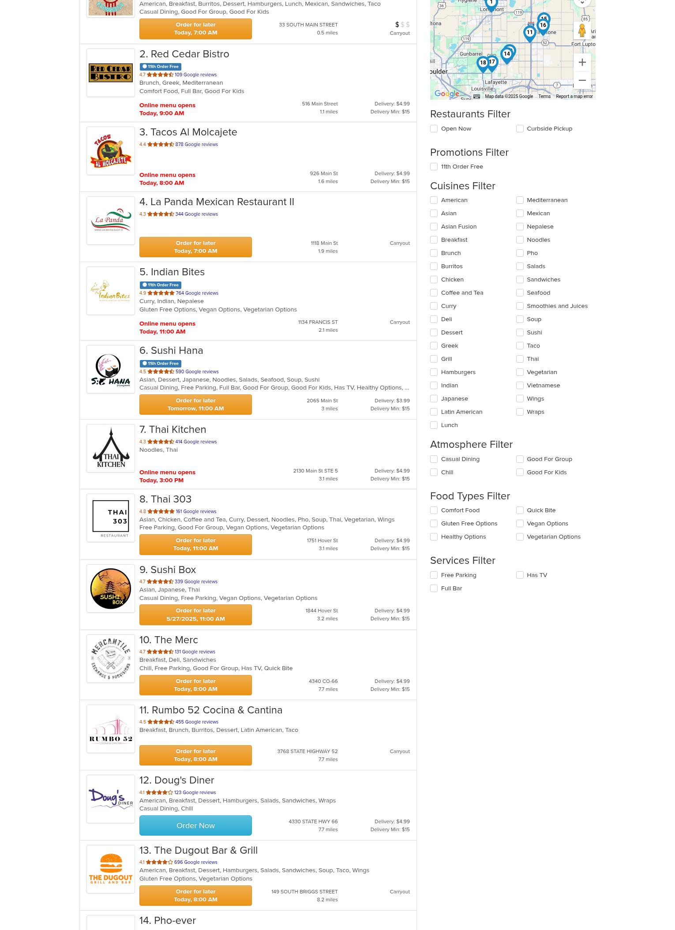Tick the Free Parking services checkbox
This screenshot has height=930, width=675.
point(434,575)
